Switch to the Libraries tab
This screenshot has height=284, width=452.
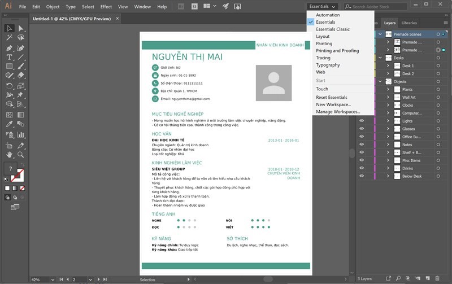409,23
